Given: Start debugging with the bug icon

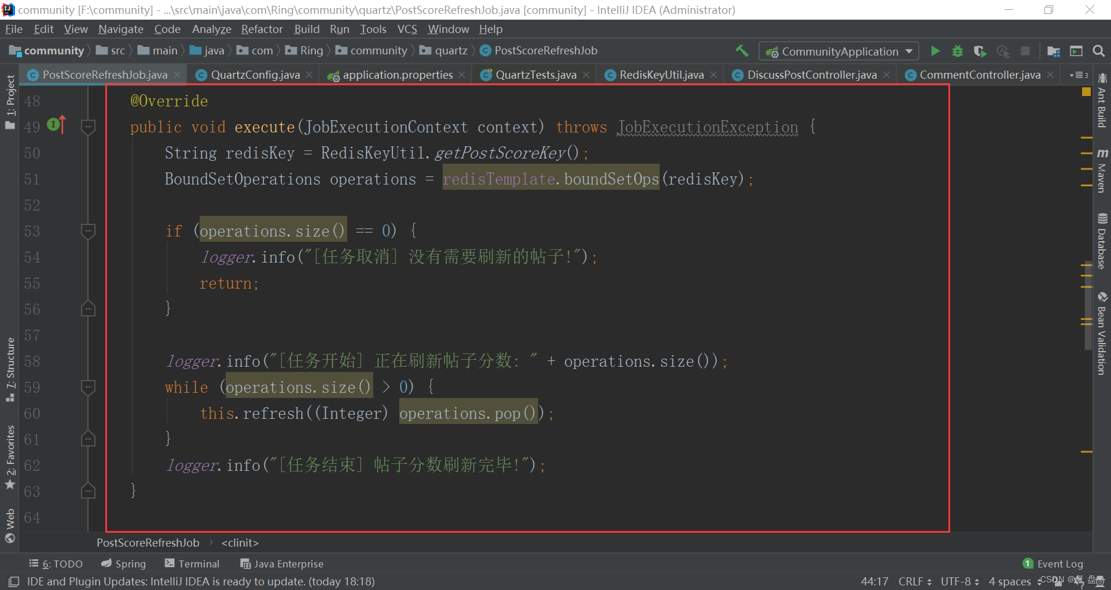Looking at the screenshot, I should point(958,51).
